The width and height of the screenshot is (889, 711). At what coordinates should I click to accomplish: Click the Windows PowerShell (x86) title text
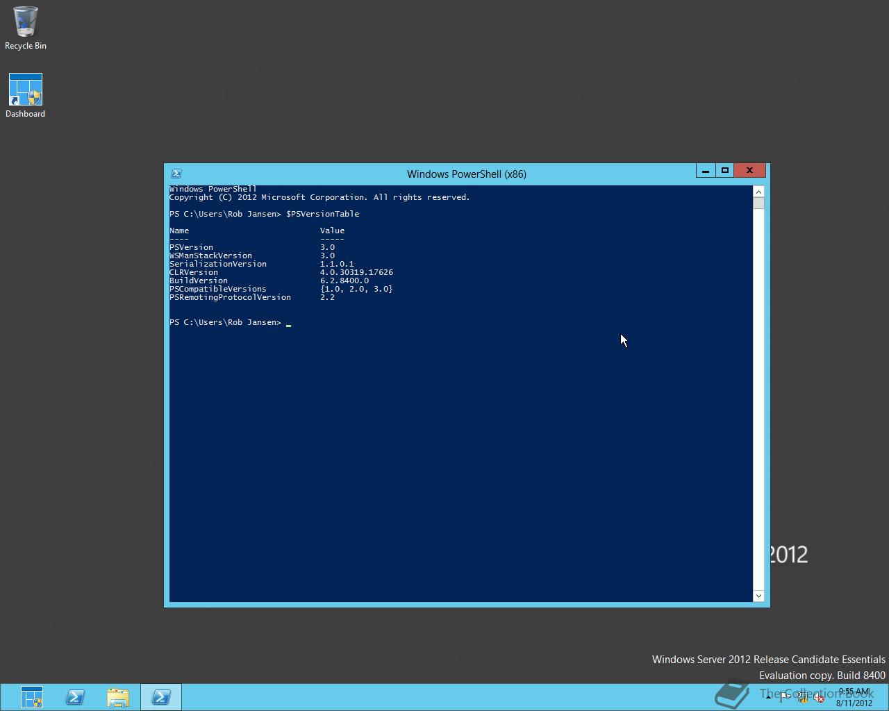point(467,174)
